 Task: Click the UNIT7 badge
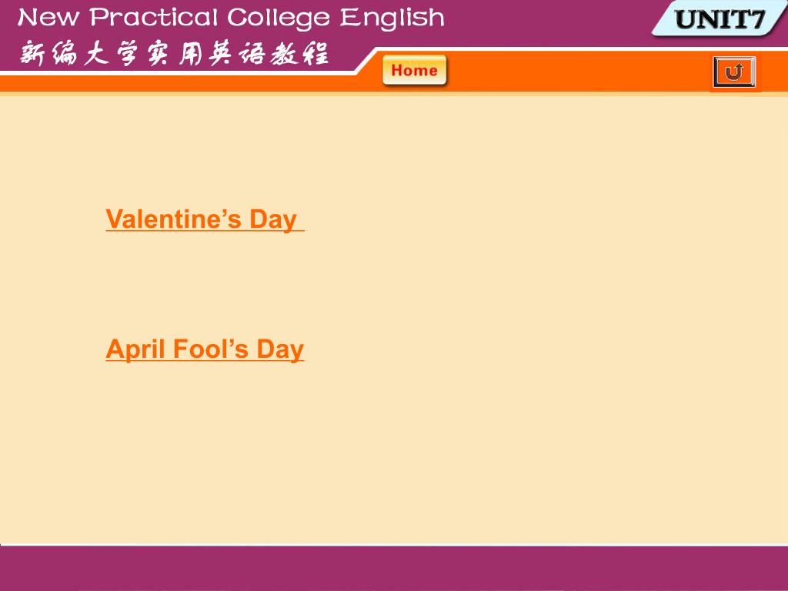pyautogui.click(x=720, y=19)
